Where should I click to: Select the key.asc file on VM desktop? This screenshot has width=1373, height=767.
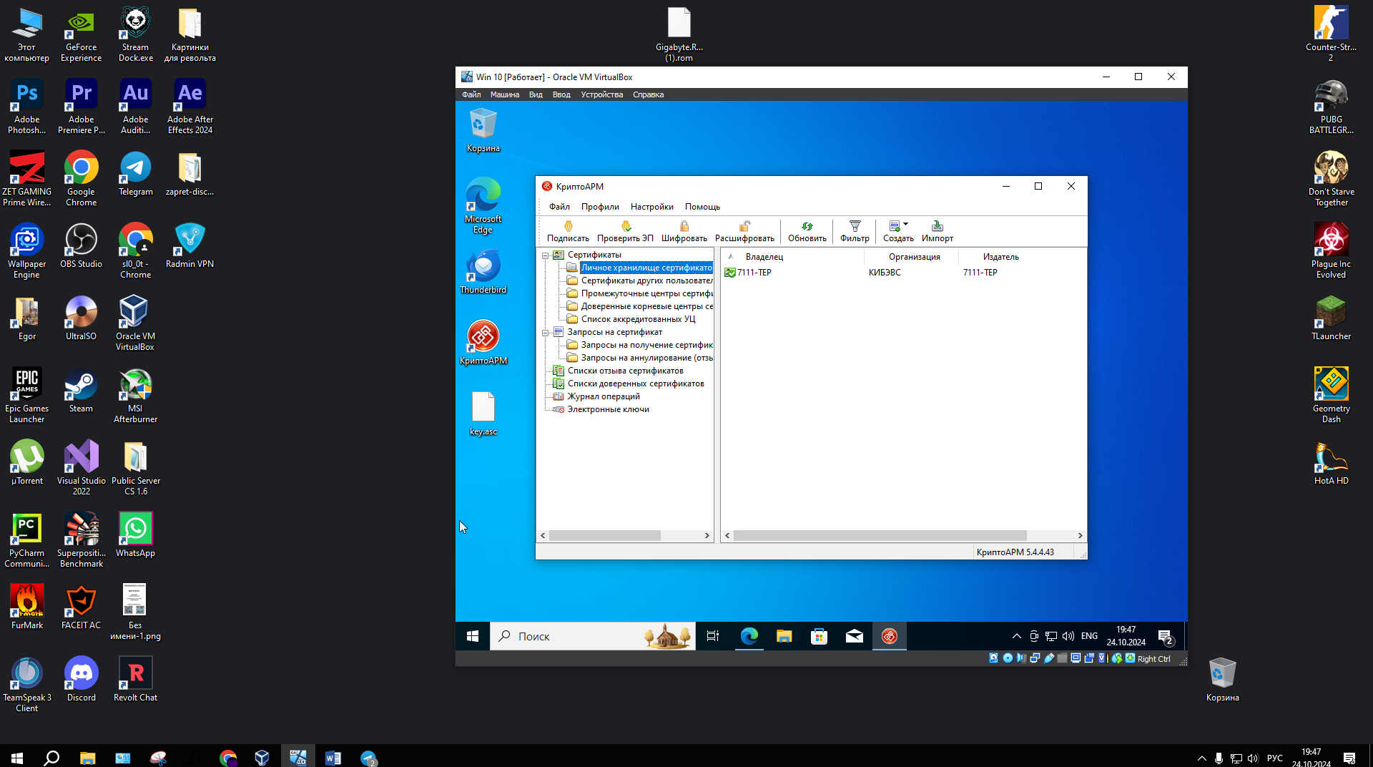483,414
